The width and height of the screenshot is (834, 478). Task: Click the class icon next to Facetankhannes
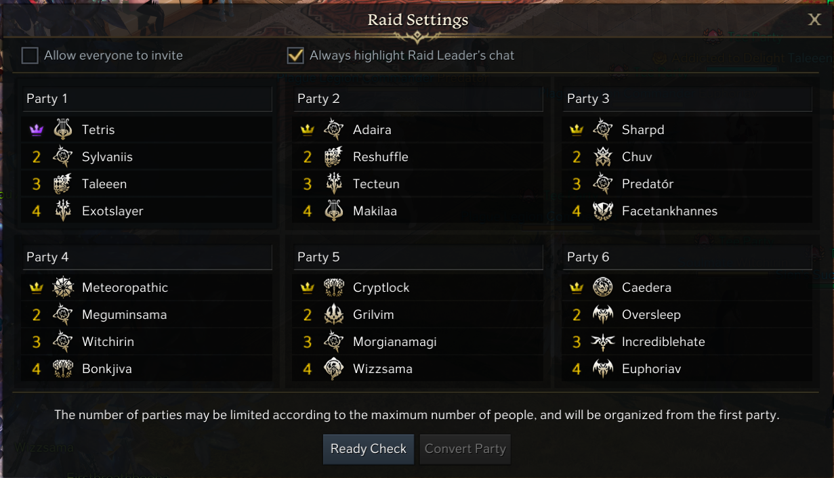coord(602,211)
